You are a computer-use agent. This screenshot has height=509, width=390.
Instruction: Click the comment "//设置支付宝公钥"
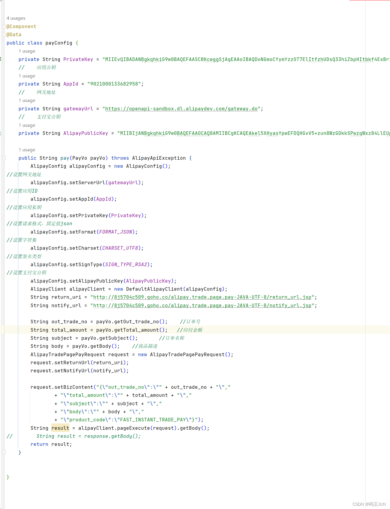pyautogui.click(x=27, y=273)
